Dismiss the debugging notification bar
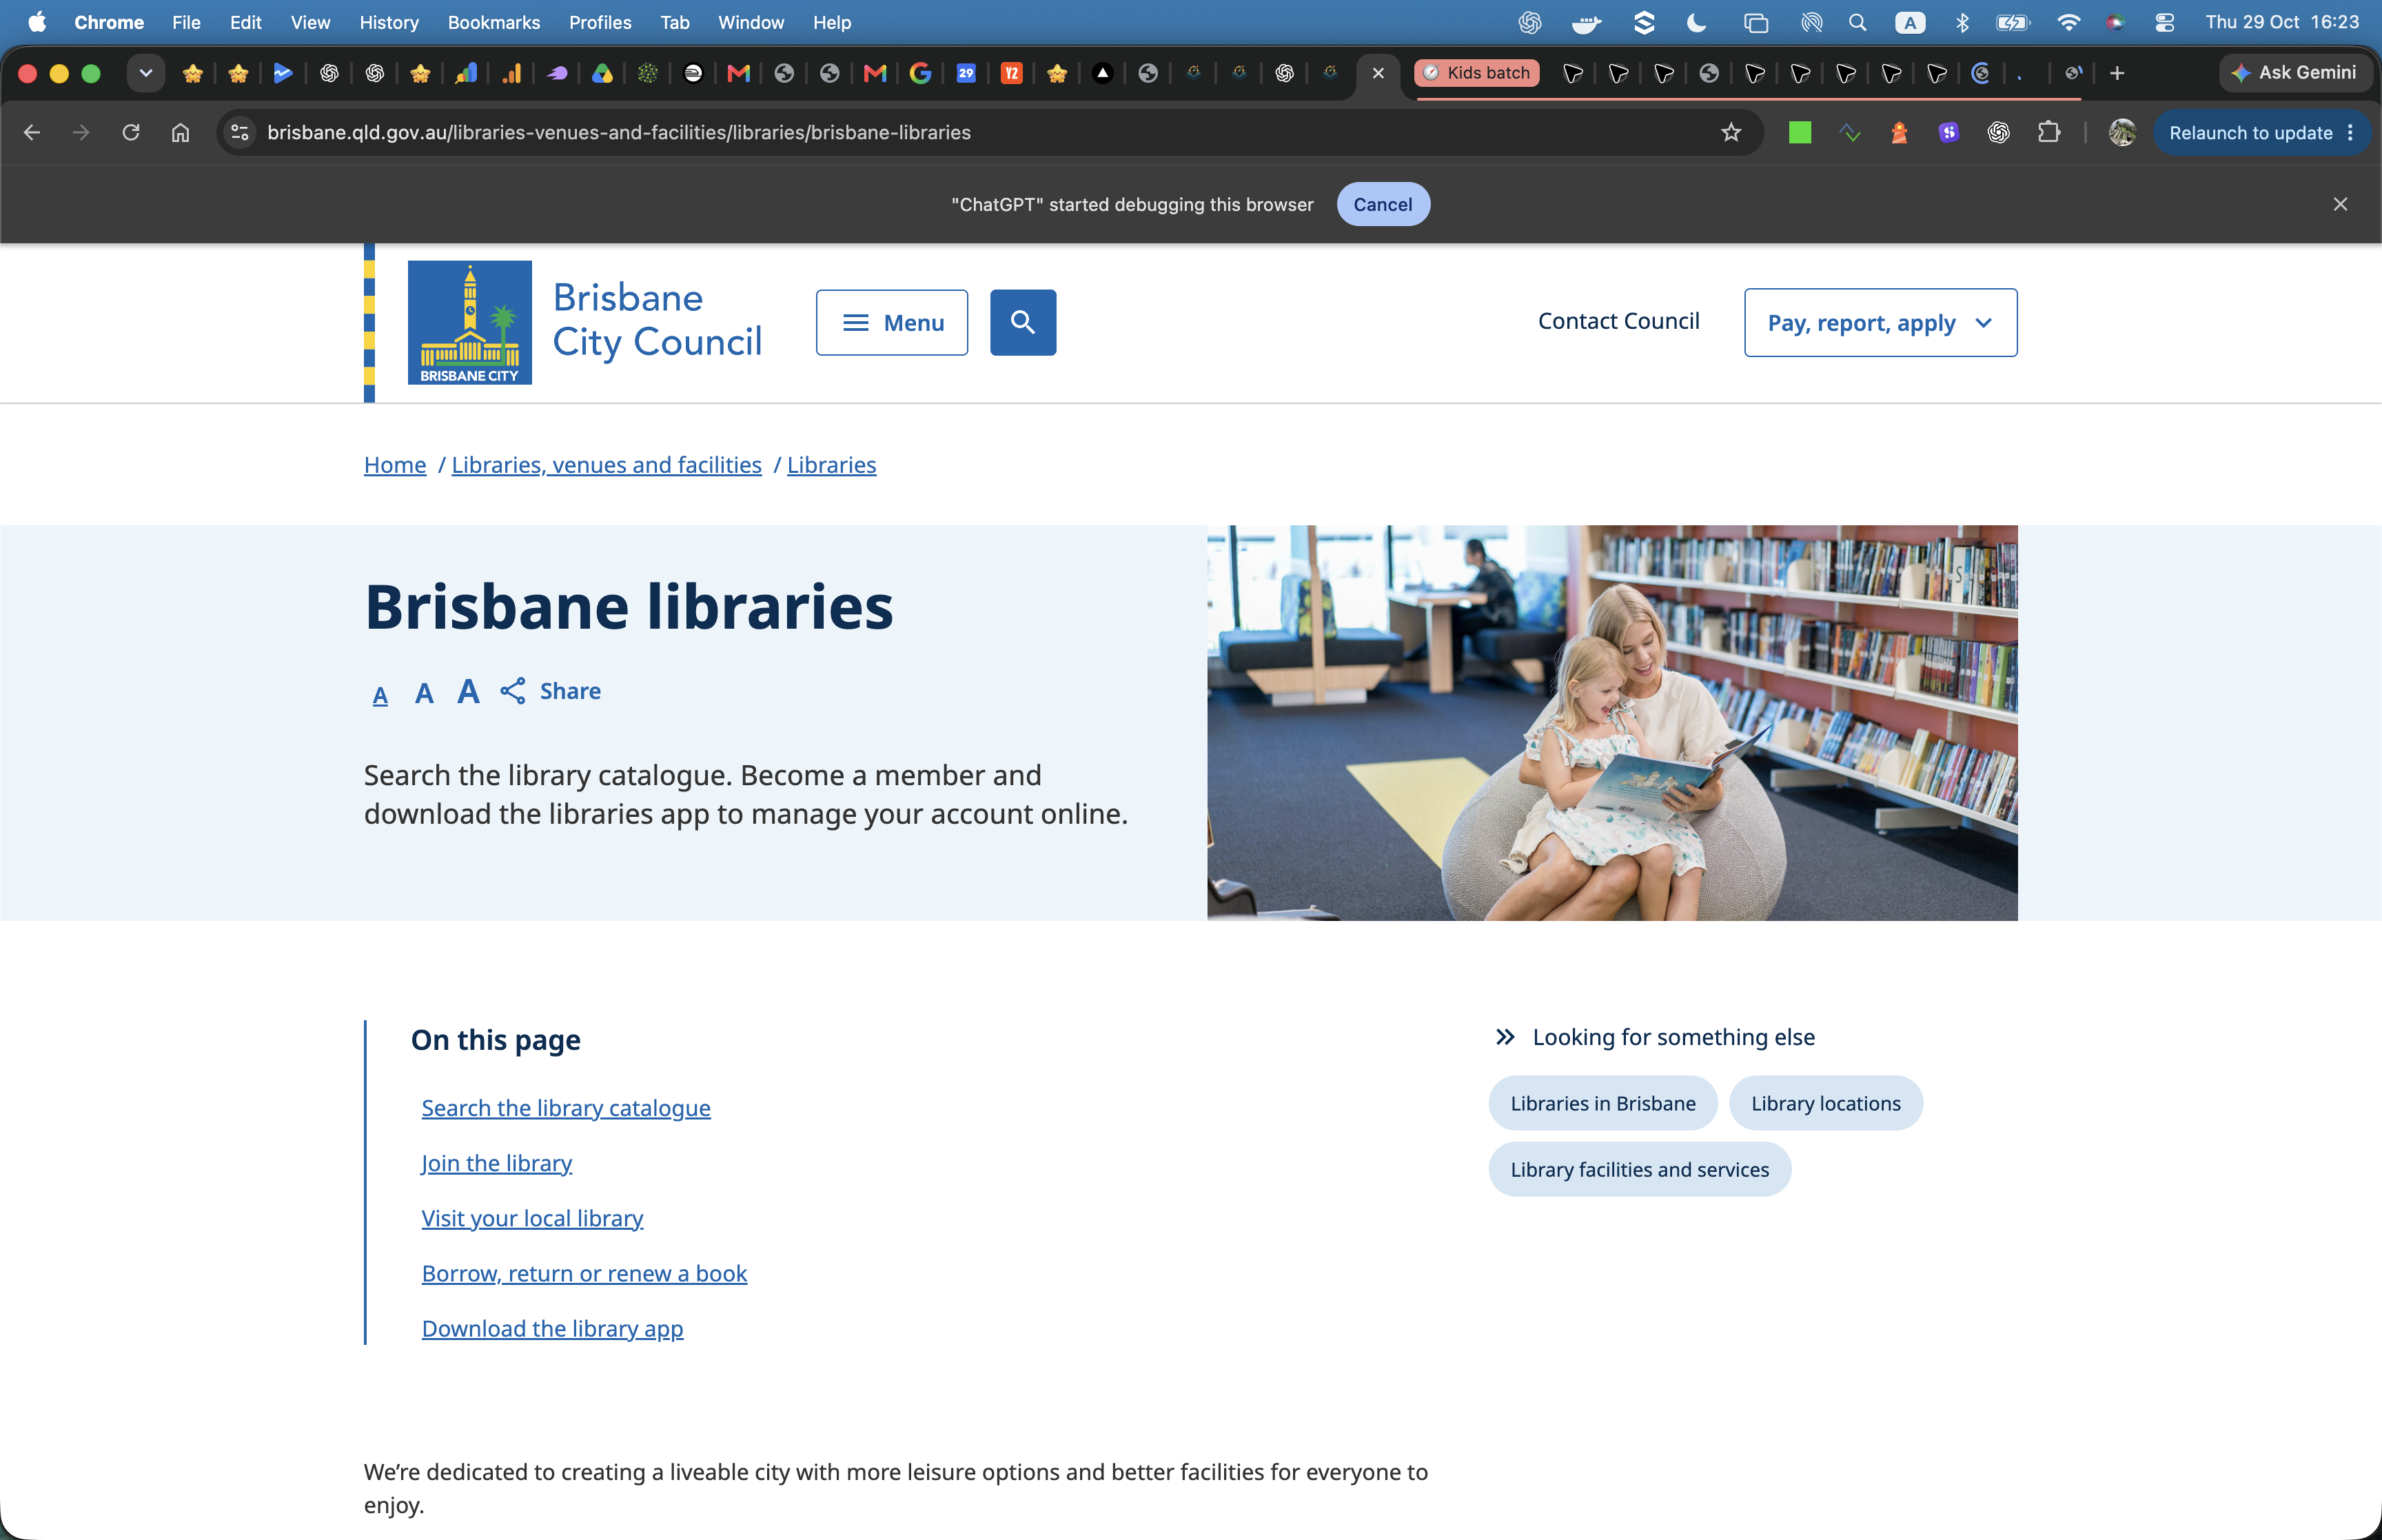Screen dimensions: 2382x1540 (2340, 204)
